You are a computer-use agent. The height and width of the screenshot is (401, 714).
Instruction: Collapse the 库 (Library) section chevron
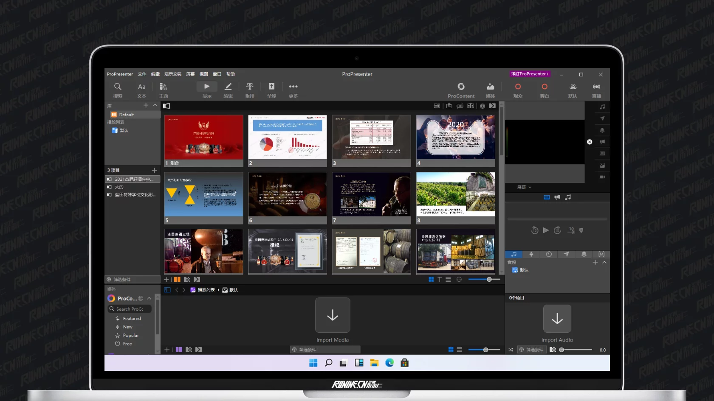pos(155,105)
